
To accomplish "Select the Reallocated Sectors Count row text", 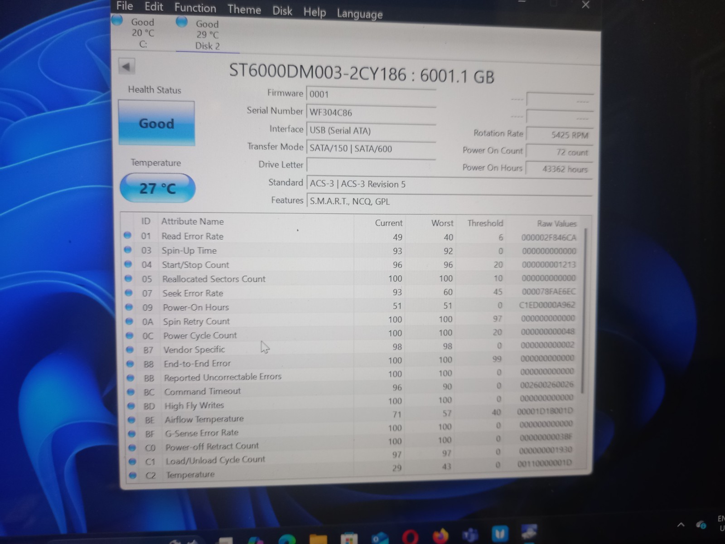I will tap(214, 279).
